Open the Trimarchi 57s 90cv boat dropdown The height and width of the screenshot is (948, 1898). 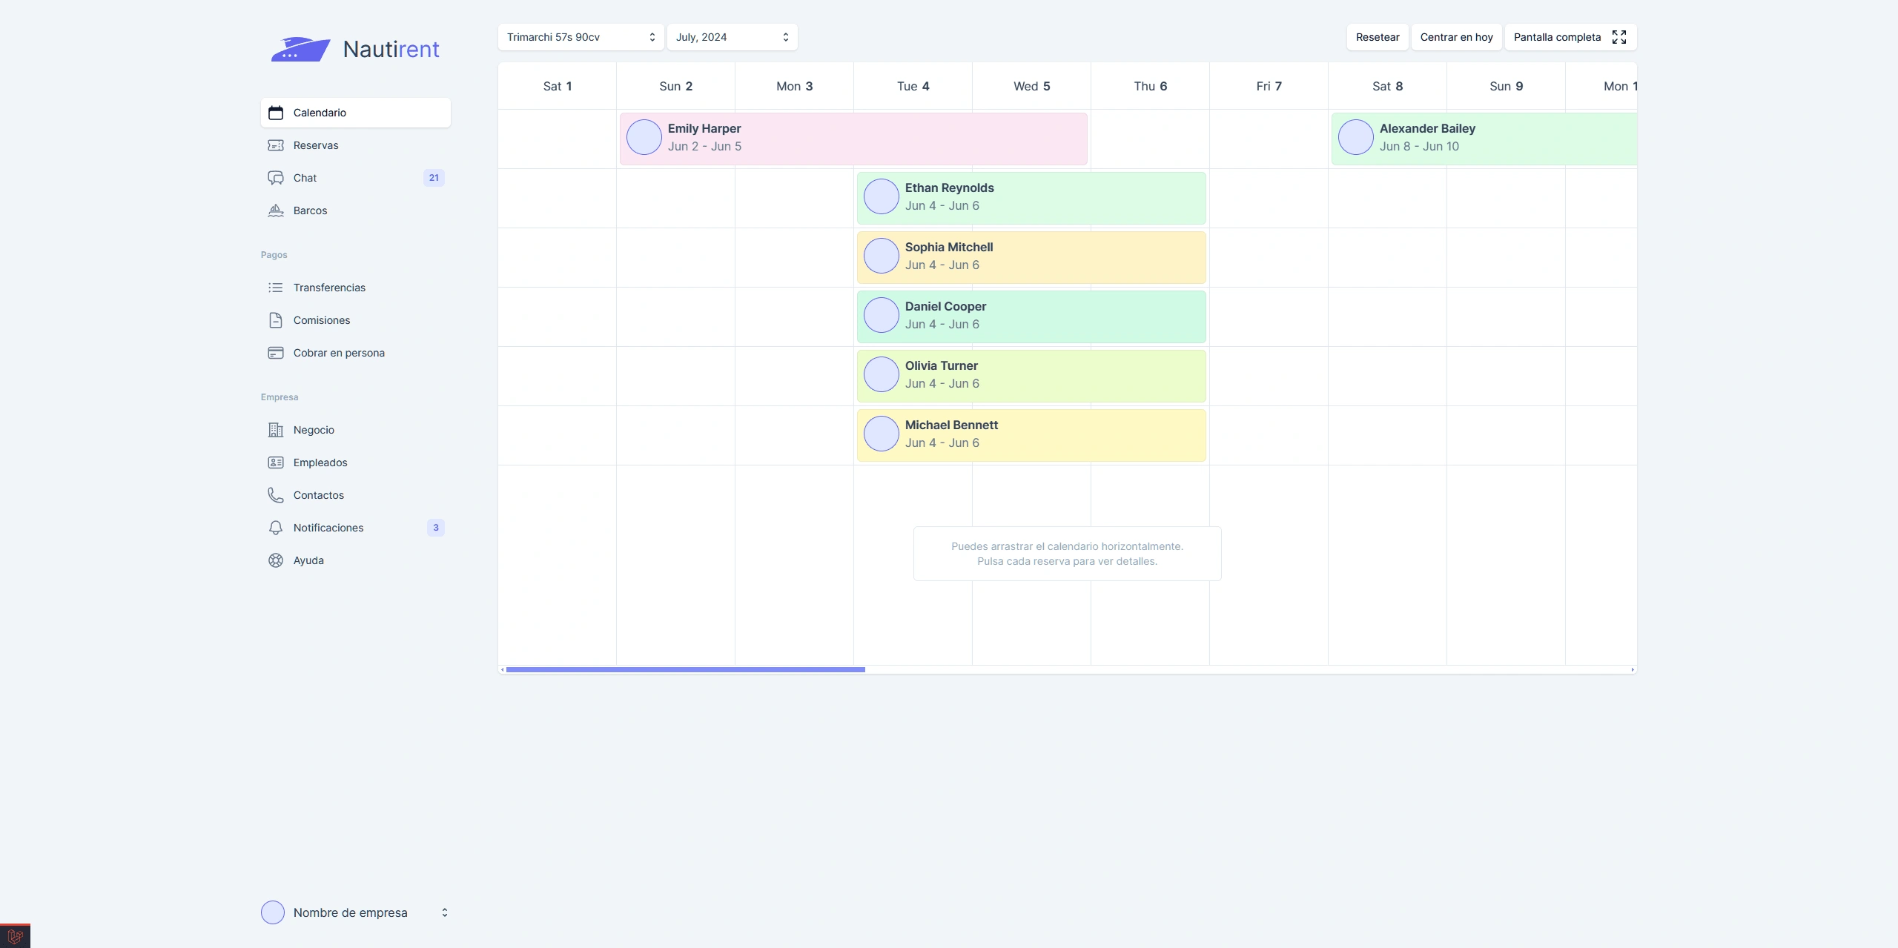(581, 37)
